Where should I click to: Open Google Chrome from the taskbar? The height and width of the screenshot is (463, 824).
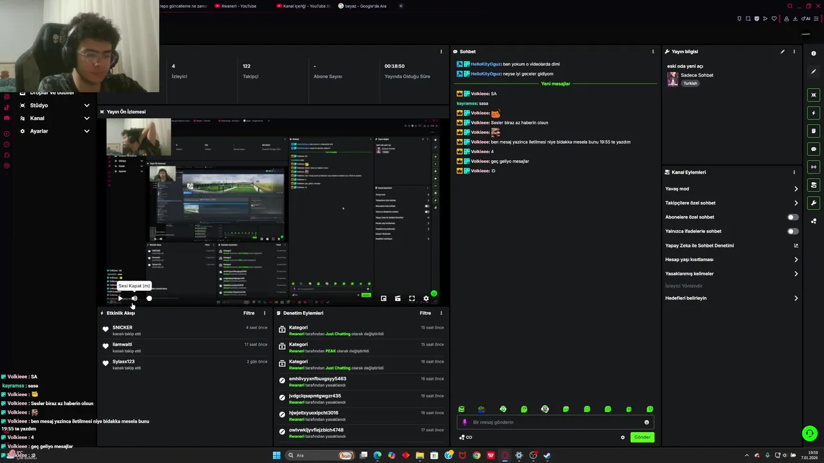click(x=476, y=455)
